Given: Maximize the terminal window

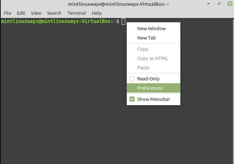Looking at the screenshot, I should [219, 3].
